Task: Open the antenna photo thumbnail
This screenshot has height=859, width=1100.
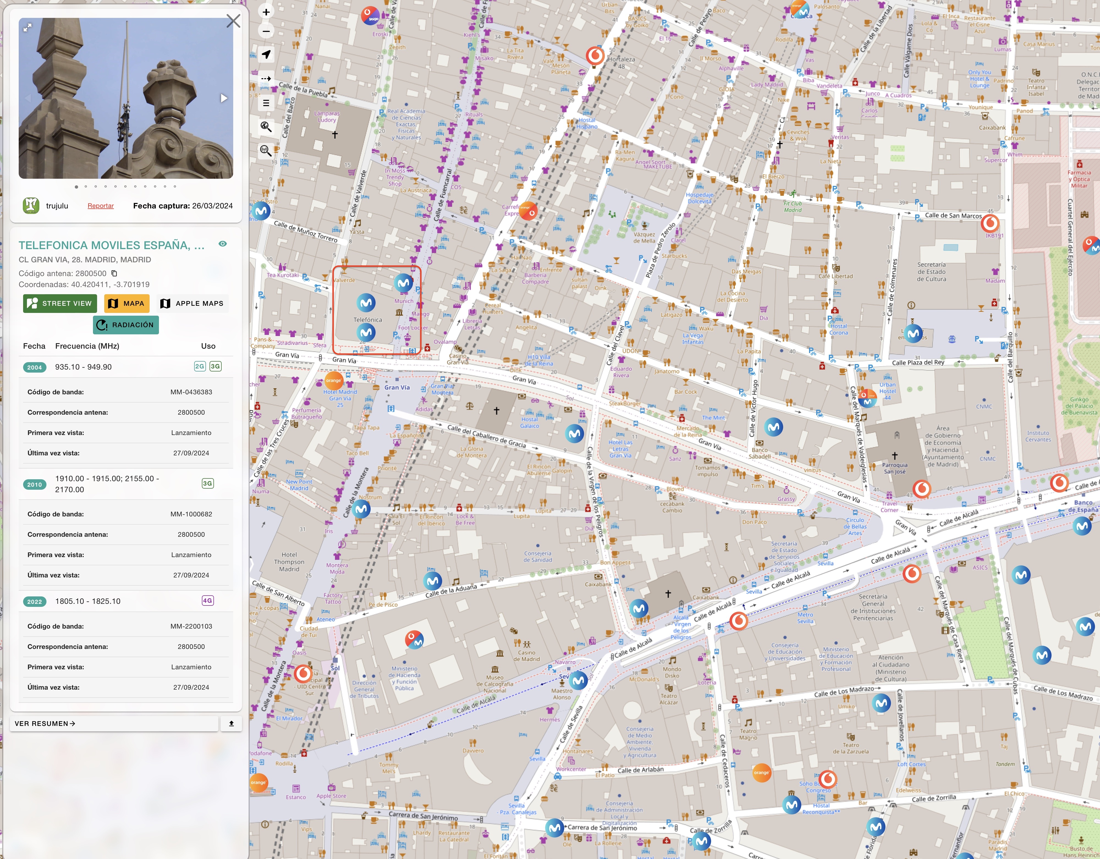Action: (x=126, y=98)
